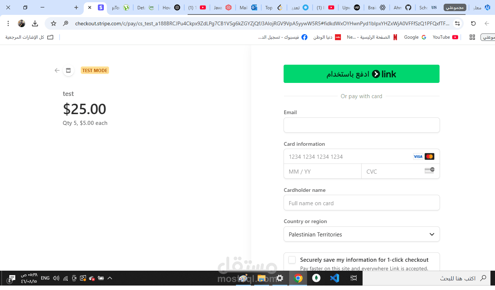Open the notification center icon
The width and height of the screenshot is (495, 290).
point(12,278)
